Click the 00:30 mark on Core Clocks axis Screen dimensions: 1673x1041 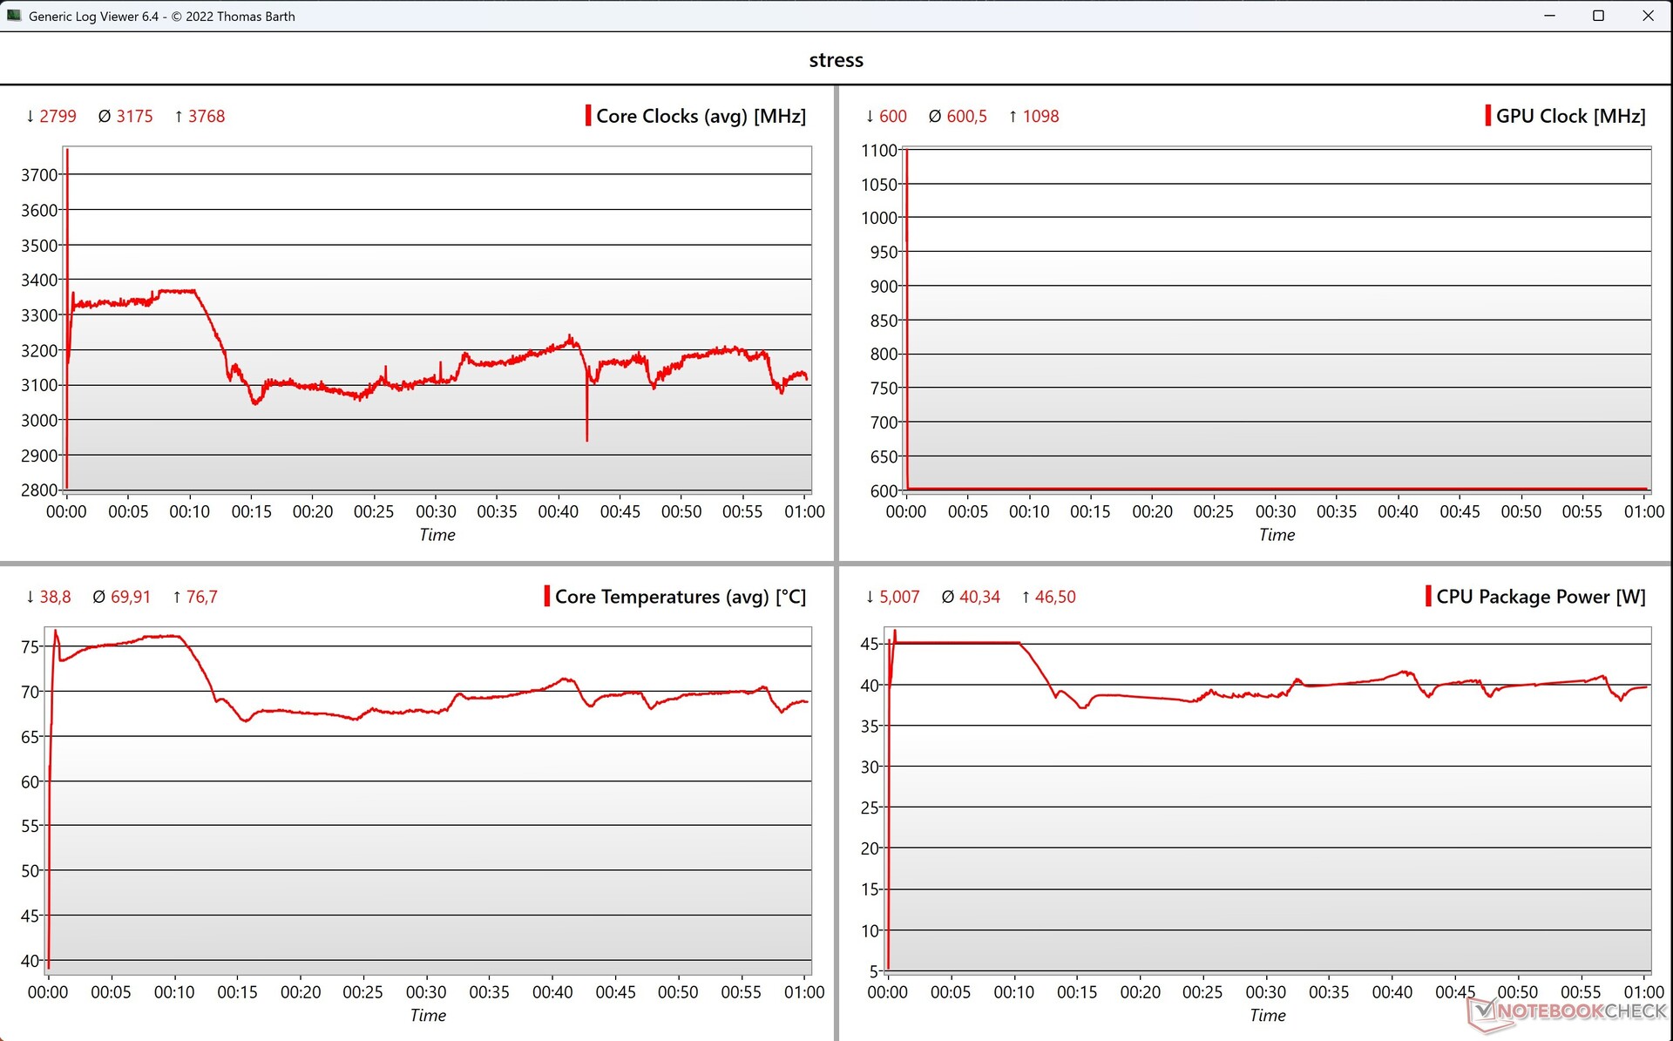click(436, 511)
